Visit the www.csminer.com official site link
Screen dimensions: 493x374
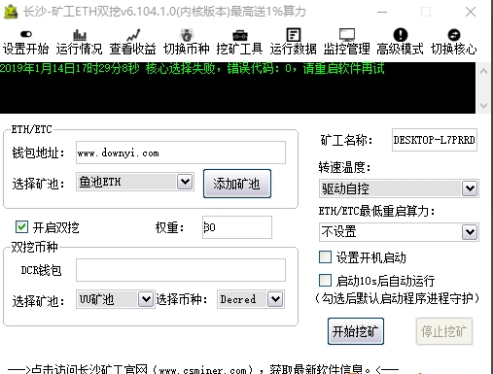point(203,370)
